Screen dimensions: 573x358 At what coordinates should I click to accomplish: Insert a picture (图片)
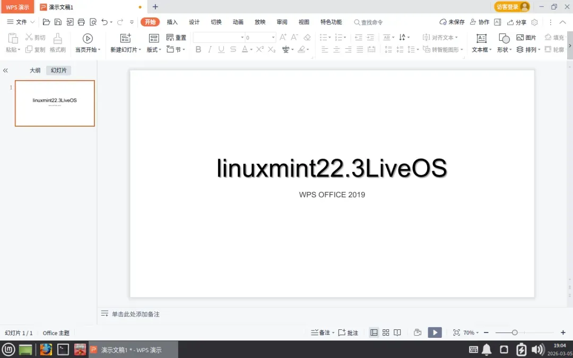coord(526,37)
